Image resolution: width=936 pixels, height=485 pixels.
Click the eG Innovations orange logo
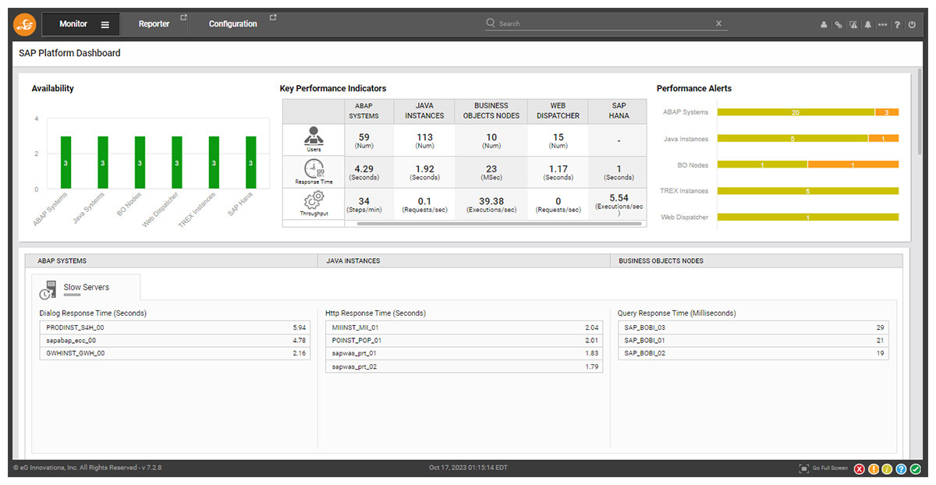click(x=25, y=24)
